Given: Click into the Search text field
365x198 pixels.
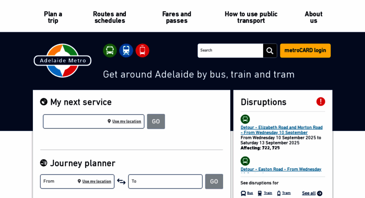Looking at the screenshot, I should pos(230,51).
